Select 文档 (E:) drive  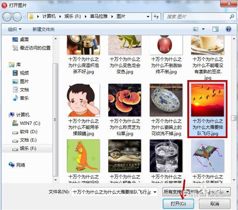24,140
